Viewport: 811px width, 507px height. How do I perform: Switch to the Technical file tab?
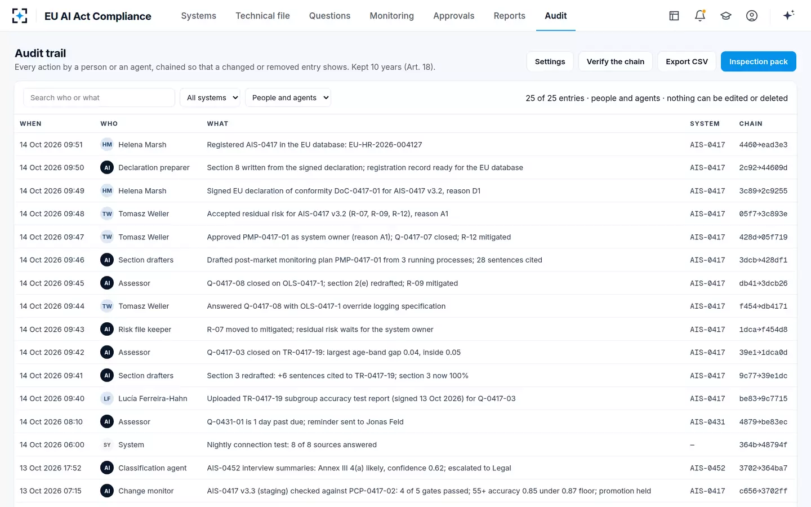262,16
